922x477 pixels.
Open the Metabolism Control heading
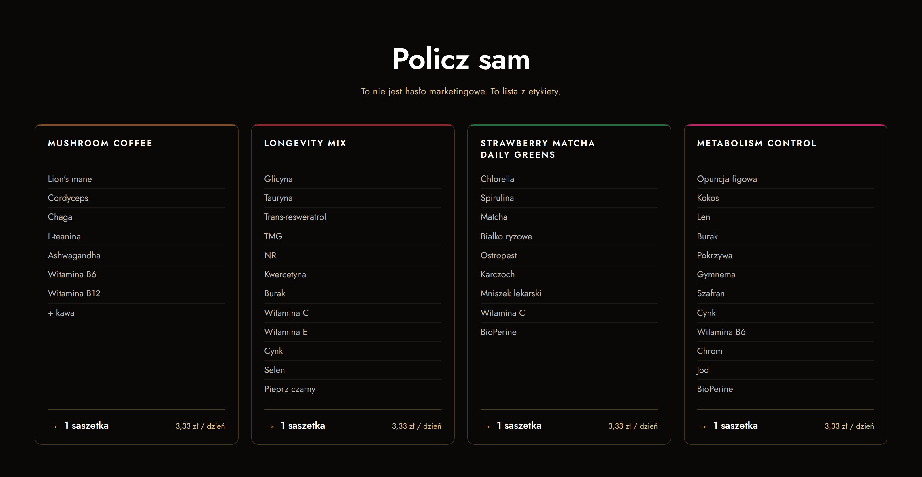point(757,143)
